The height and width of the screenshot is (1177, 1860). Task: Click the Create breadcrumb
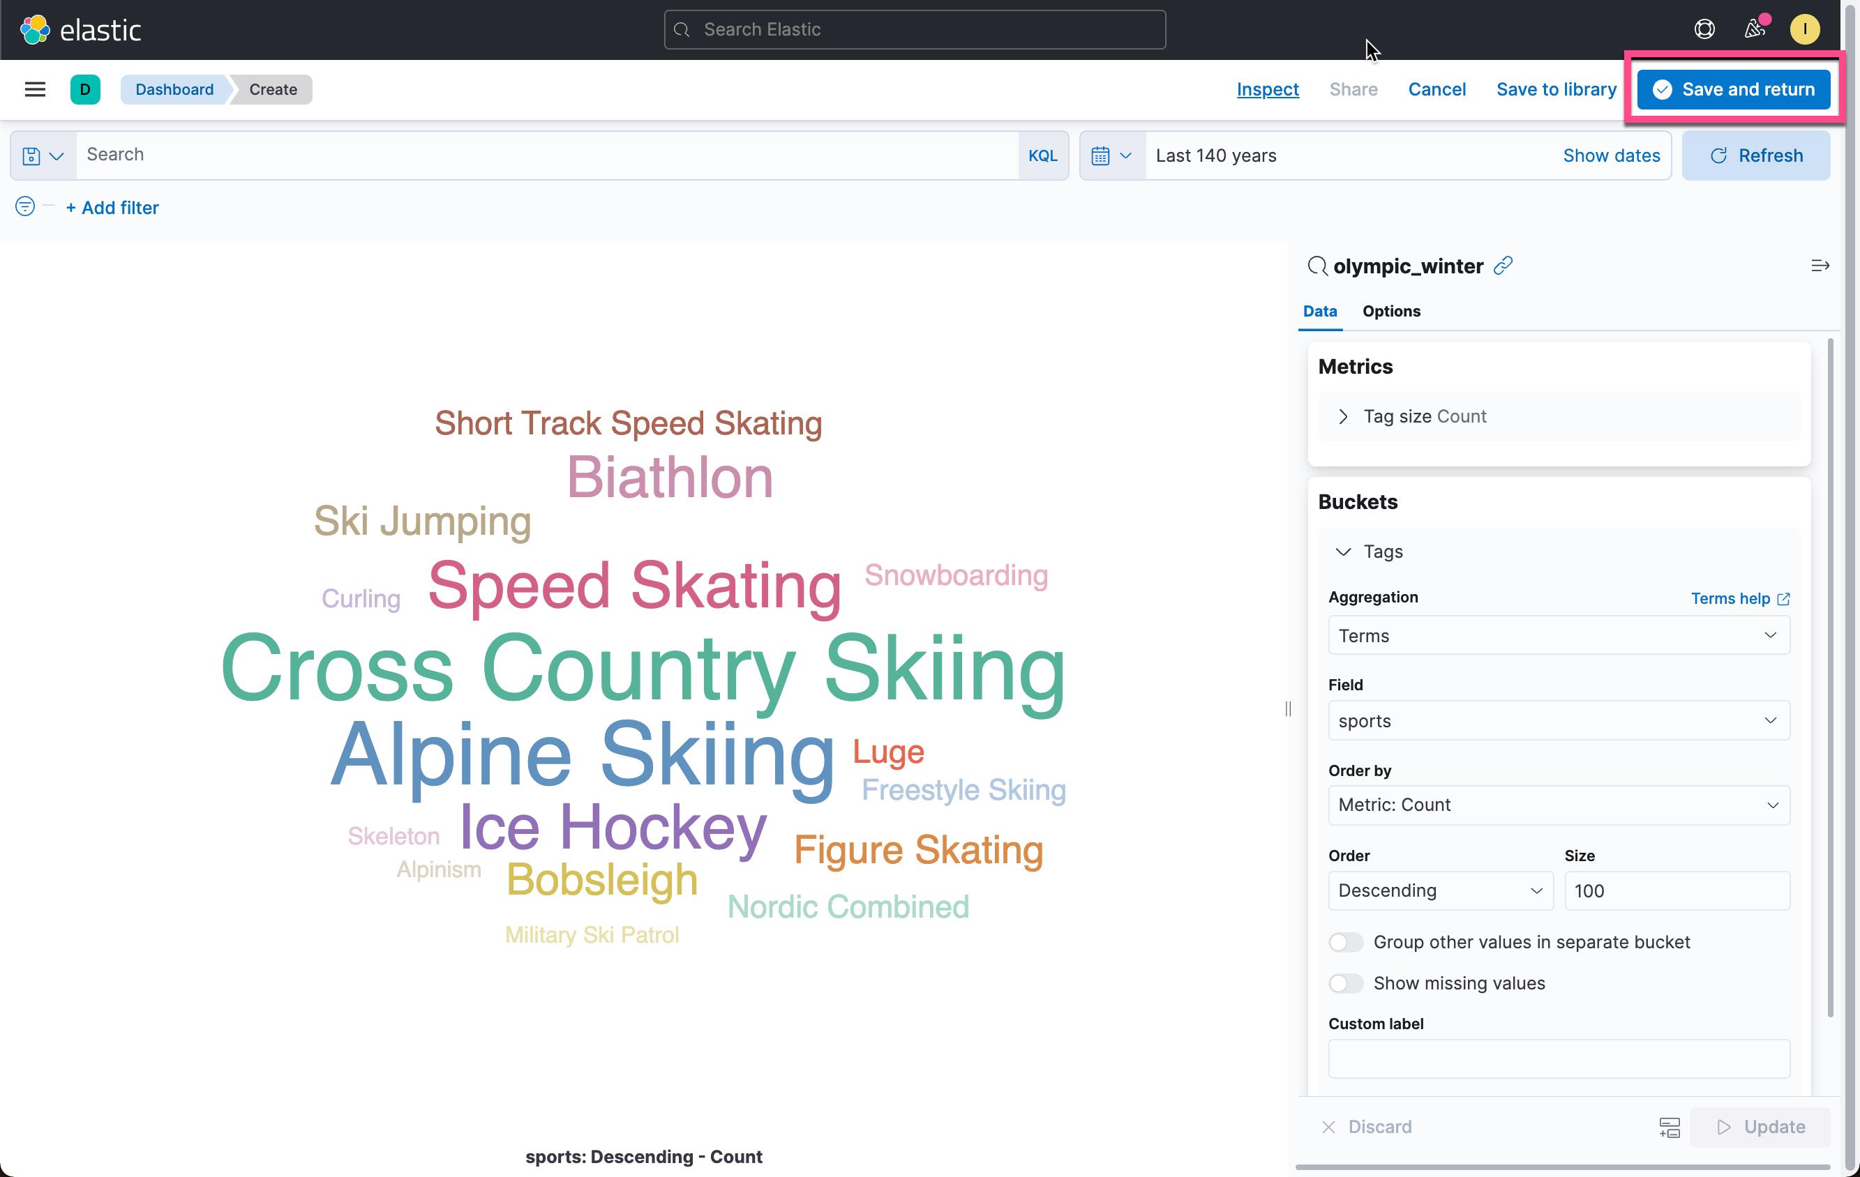[273, 89]
